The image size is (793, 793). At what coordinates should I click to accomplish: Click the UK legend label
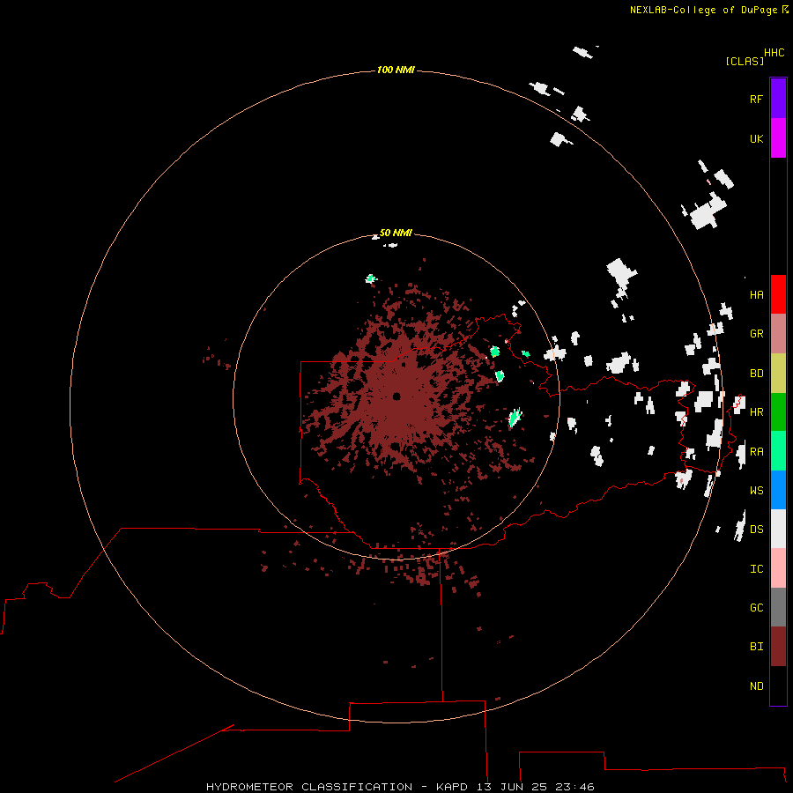pyautogui.click(x=756, y=138)
